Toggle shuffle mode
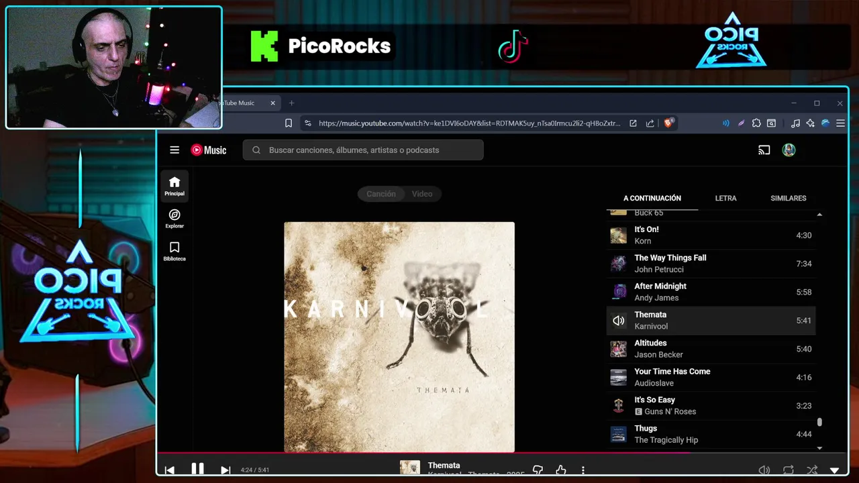Viewport: 859px width, 483px height. point(812,470)
